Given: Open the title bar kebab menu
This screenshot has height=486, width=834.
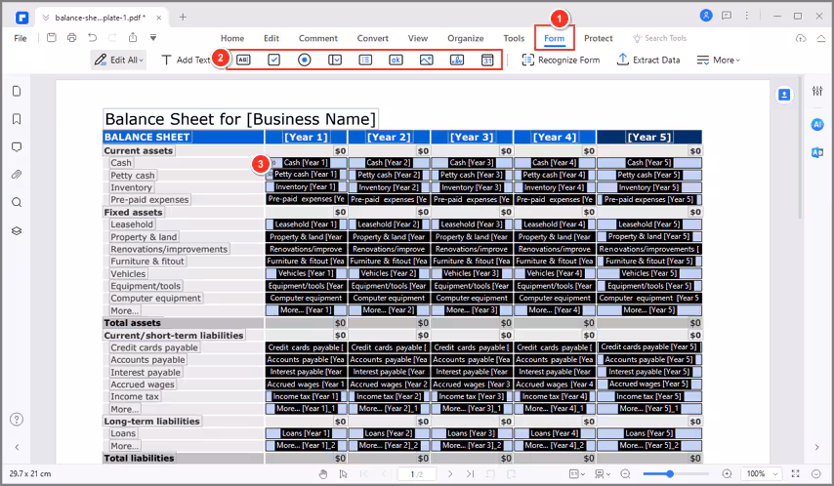Looking at the screenshot, I should pos(747,16).
